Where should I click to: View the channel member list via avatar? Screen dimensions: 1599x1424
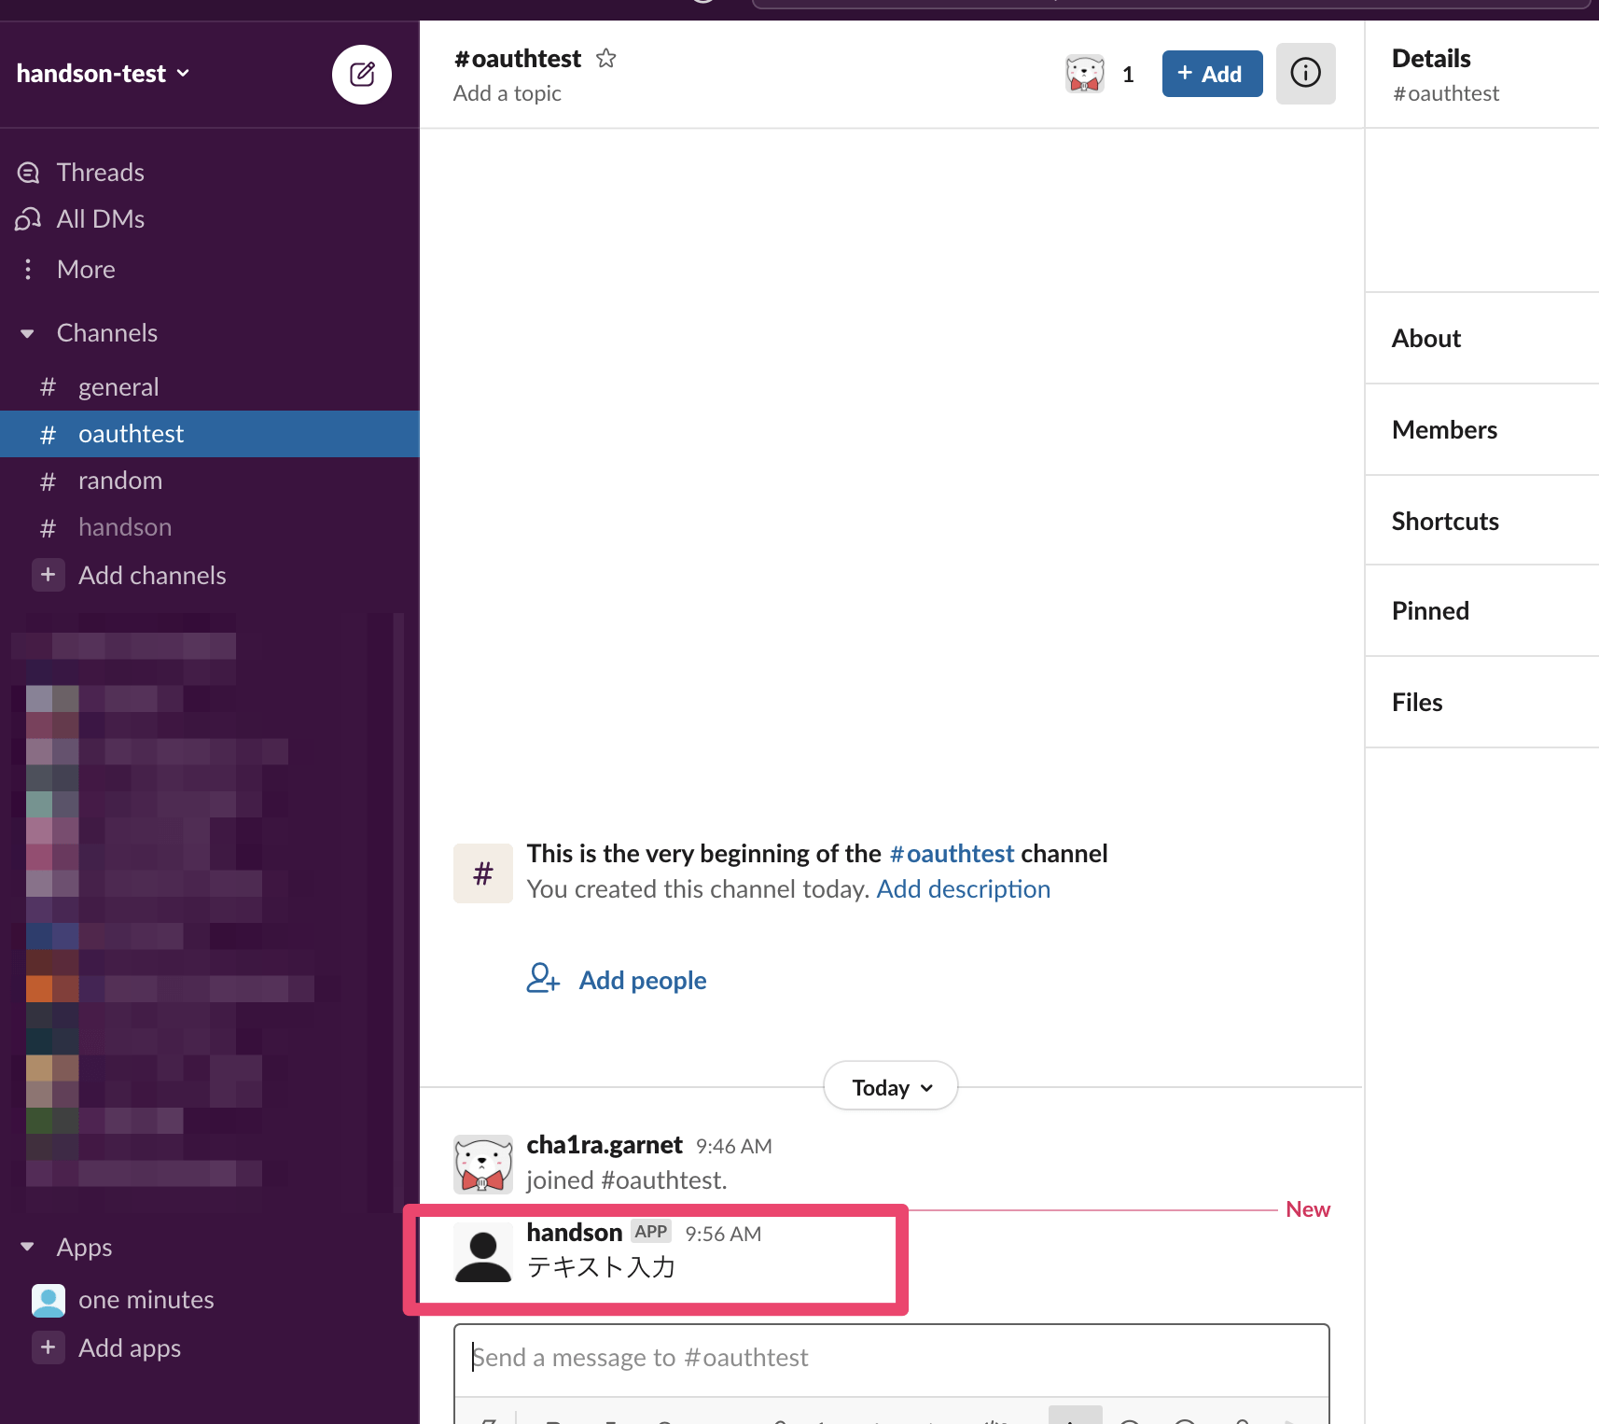point(1085,74)
